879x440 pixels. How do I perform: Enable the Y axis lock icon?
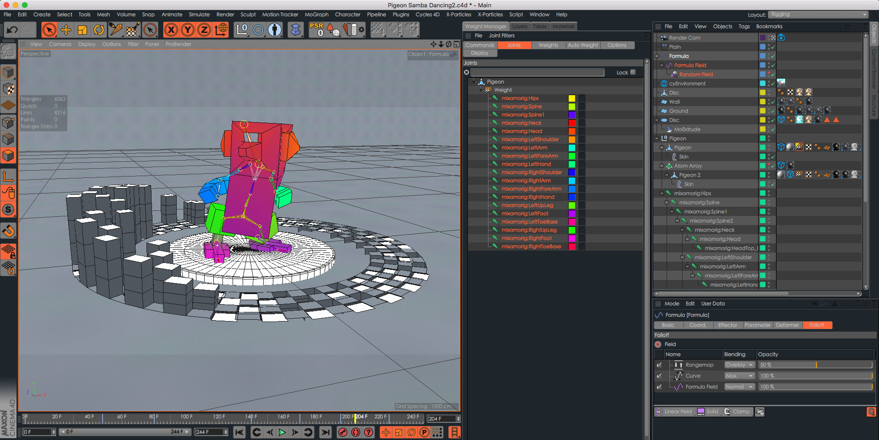coord(187,30)
